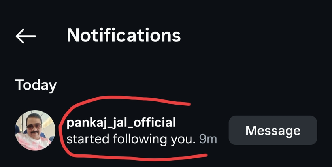Screen dimensions: 332x167
Task: Select the "Notifications" heading text
Action: tap(124, 36)
